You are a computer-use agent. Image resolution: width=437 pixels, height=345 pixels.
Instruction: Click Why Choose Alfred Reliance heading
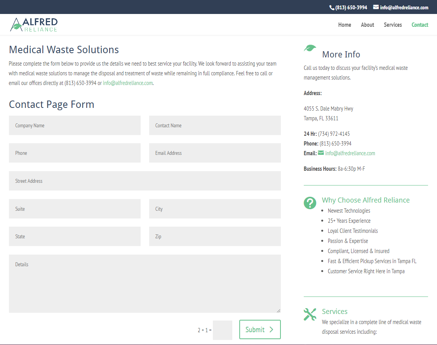(366, 200)
